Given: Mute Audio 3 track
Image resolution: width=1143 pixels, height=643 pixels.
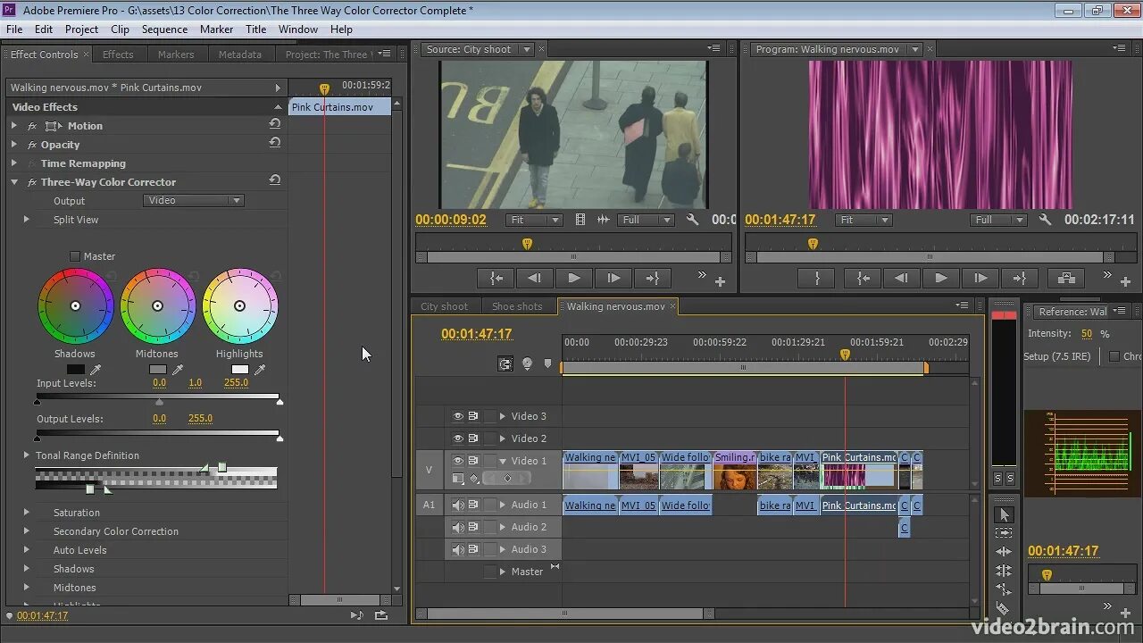Looking at the screenshot, I should tap(458, 549).
